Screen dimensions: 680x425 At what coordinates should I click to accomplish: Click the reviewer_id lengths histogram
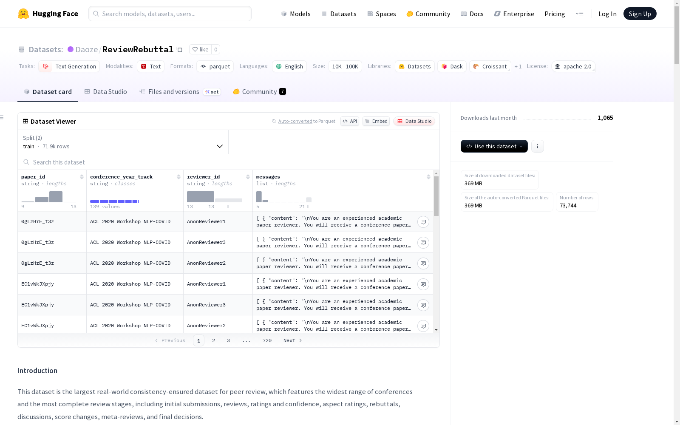click(x=215, y=197)
